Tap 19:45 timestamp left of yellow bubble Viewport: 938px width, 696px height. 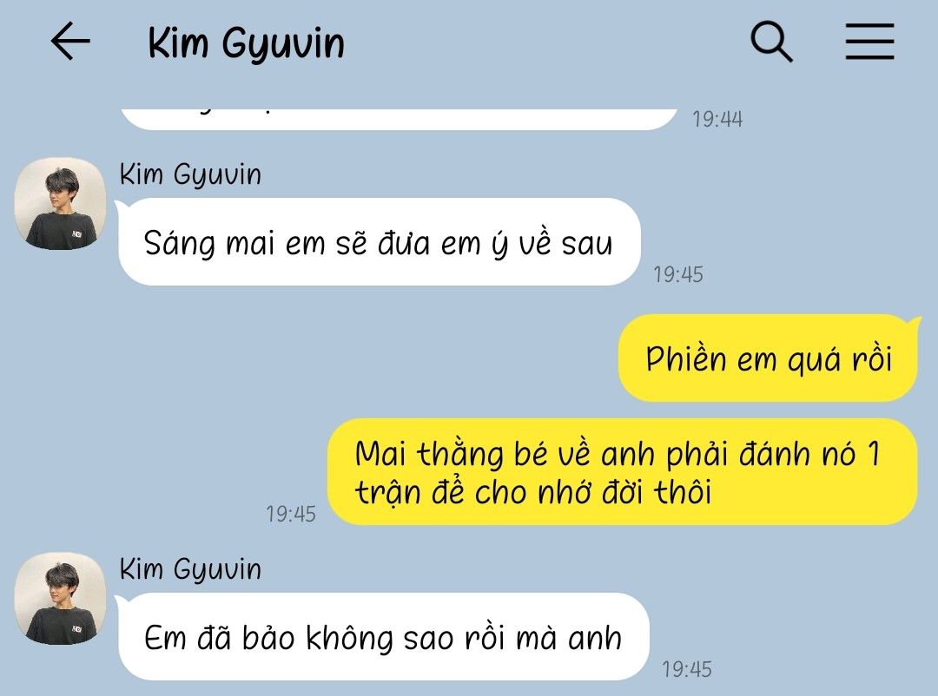[x=291, y=514]
